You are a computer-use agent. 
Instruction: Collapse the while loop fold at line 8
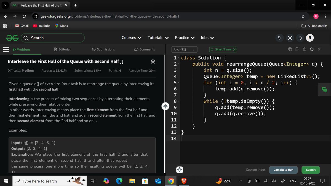pyautogui.click(x=179, y=101)
